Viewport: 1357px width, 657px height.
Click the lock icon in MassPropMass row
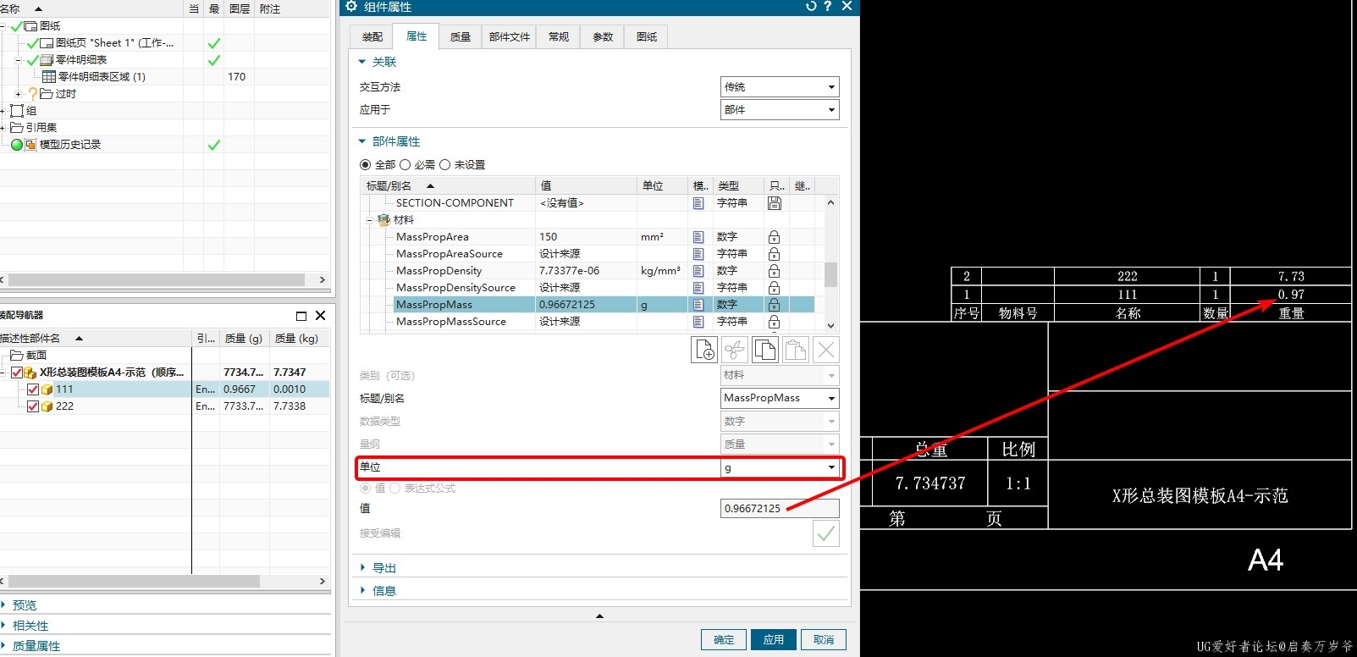pos(774,305)
